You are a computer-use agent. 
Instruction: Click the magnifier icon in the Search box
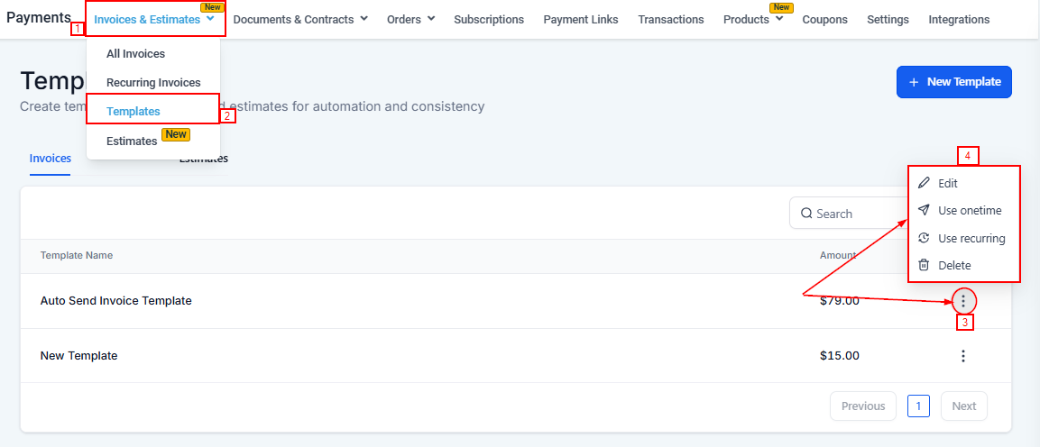pos(806,214)
